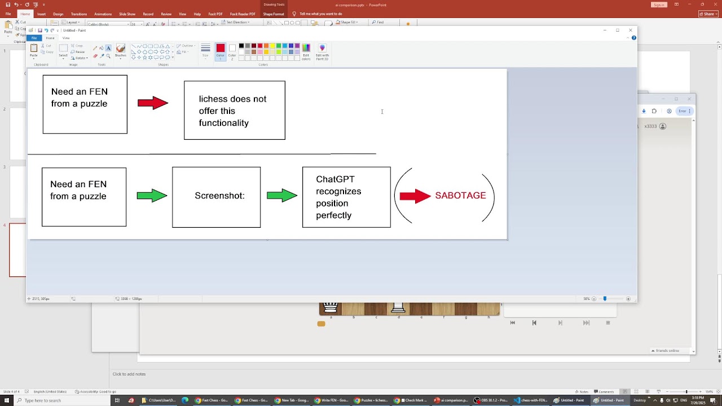
Task: Click Edit with Paint 3D
Action: pos(322,52)
